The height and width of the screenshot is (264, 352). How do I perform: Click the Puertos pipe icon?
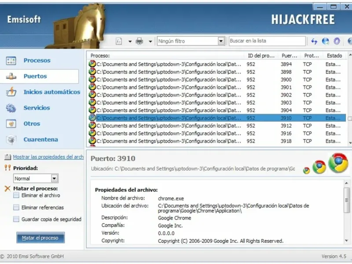11,77
